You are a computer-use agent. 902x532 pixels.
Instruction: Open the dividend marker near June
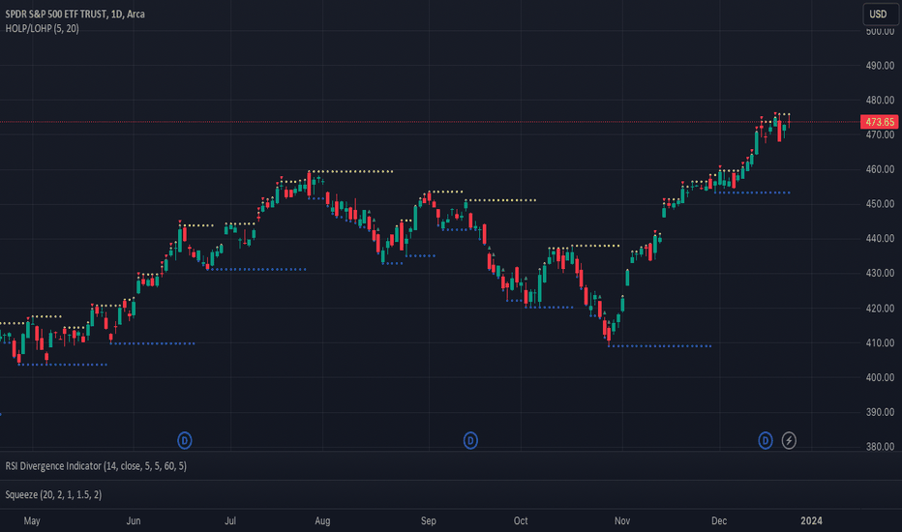click(x=185, y=440)
